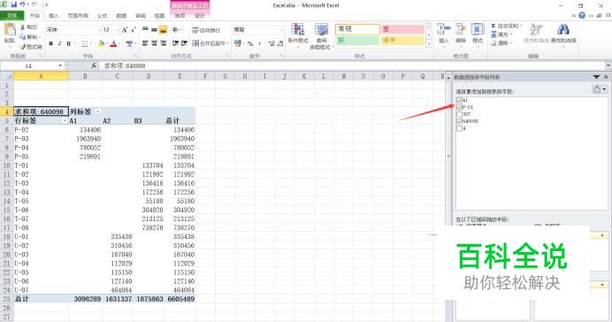Image resolution: width=612 pixels, height=322 pixels.
Task: Click the Percent Style icon
Action: click(x=250, y=43)
